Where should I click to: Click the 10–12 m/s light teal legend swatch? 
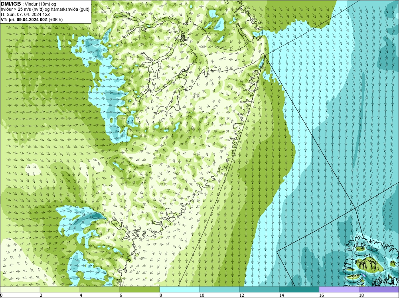coord(219,289)
